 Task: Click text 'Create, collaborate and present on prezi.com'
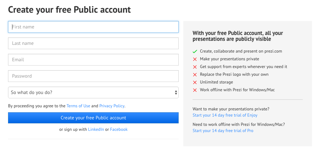[x=241, y=51]
